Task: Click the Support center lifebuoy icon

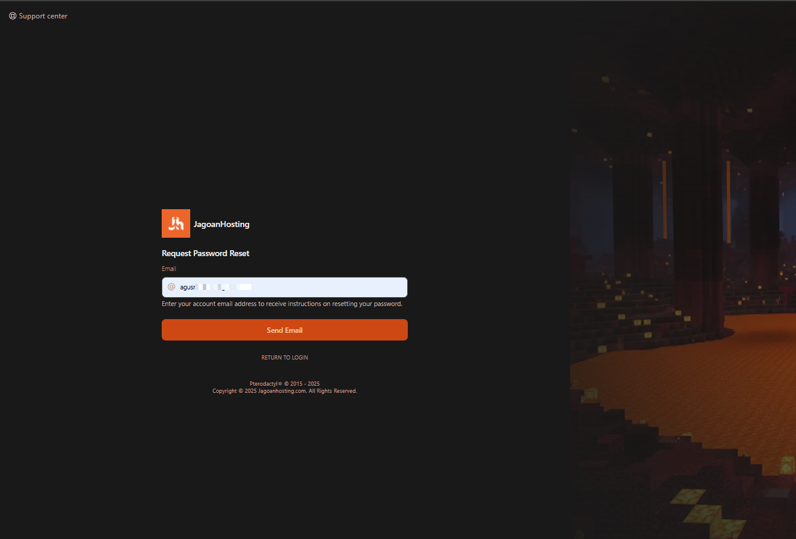Action: coord(12,16)
